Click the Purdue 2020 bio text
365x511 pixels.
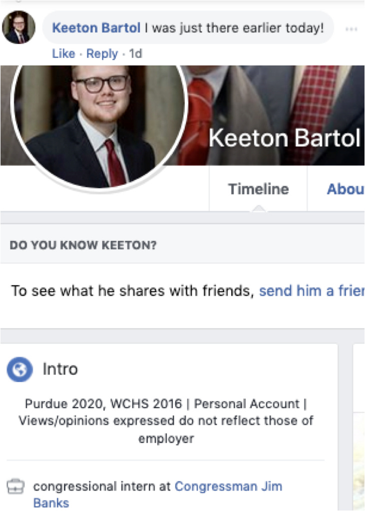tap(166, 421)
